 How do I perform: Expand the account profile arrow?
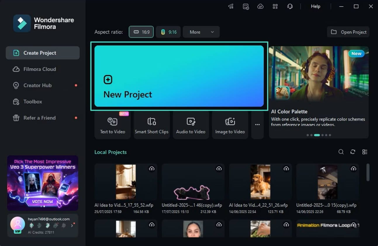72,225
